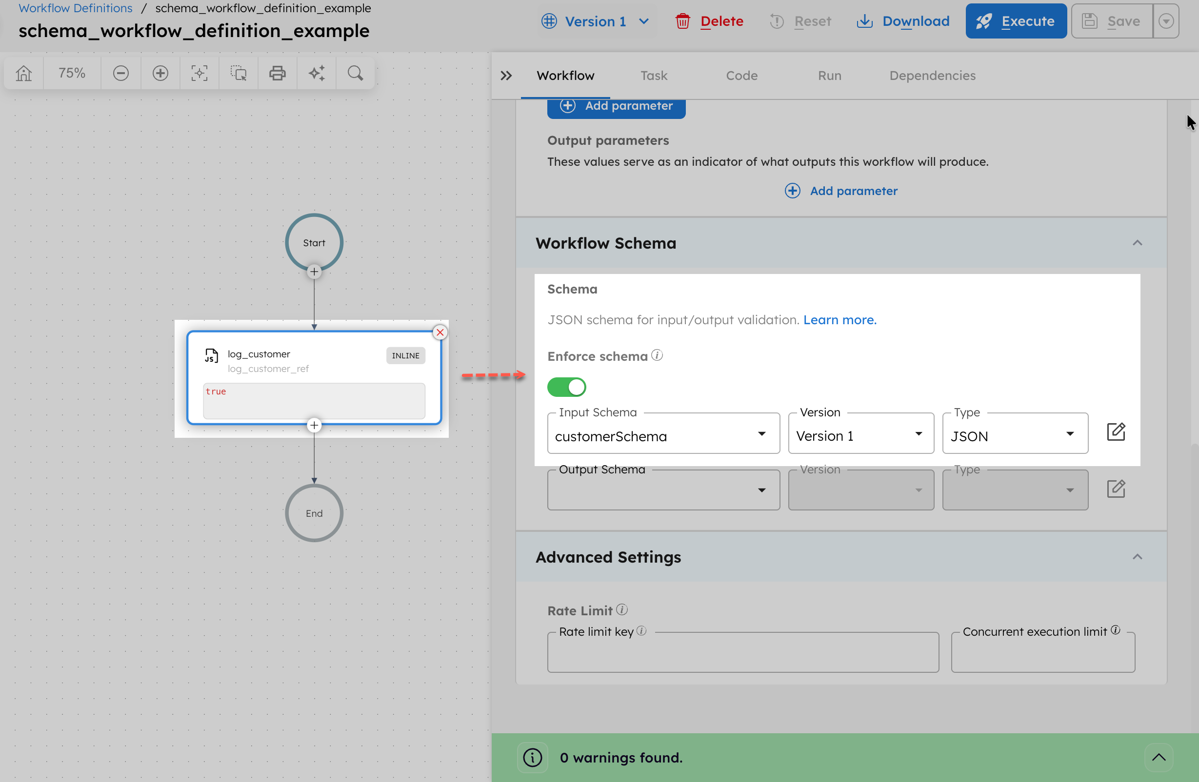Open the Run tab
Screen dimensions: 1199x782
(x=829, y=76)
